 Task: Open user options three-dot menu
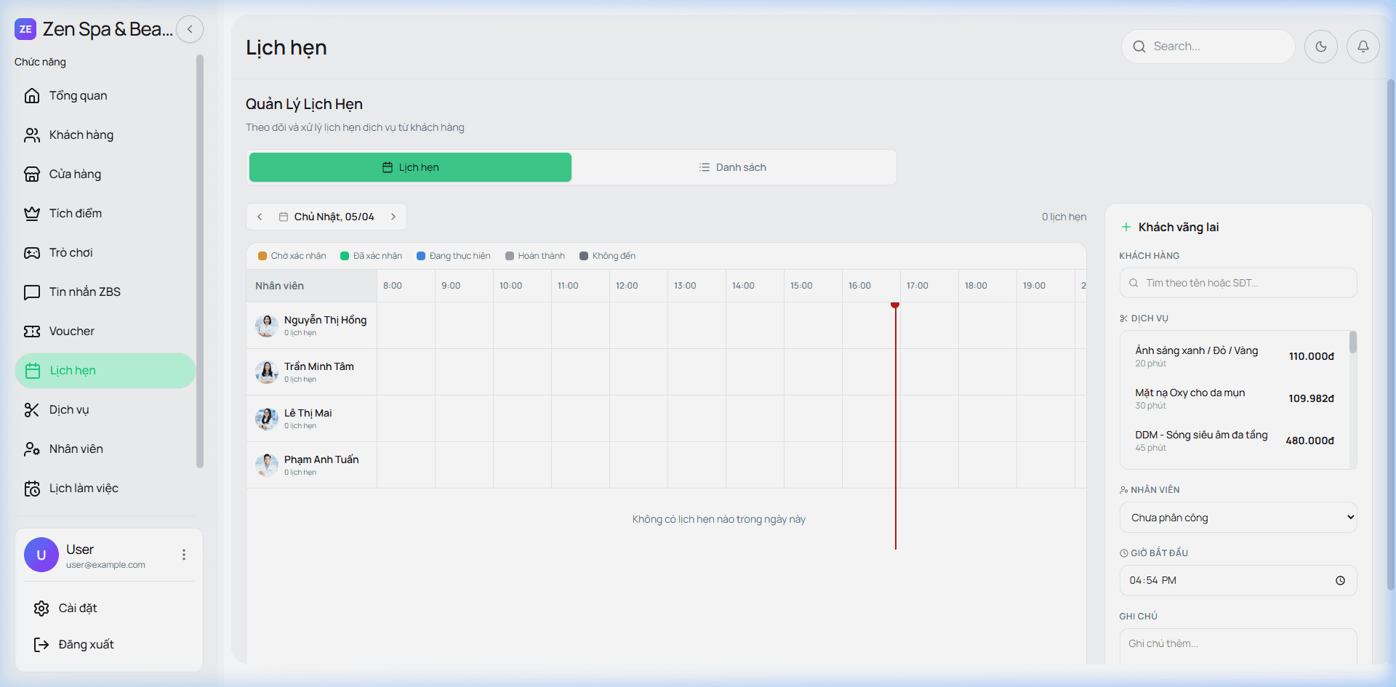tap(184, 555)
